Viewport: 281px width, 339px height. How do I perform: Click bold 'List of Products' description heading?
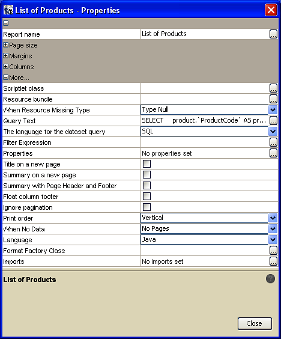(29, 279)
